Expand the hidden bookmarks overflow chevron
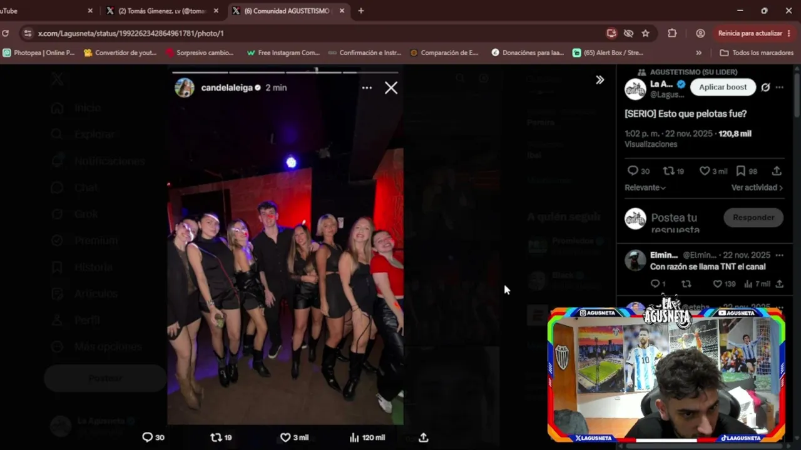This screenshot has width=801, height=450. point(699,52)
